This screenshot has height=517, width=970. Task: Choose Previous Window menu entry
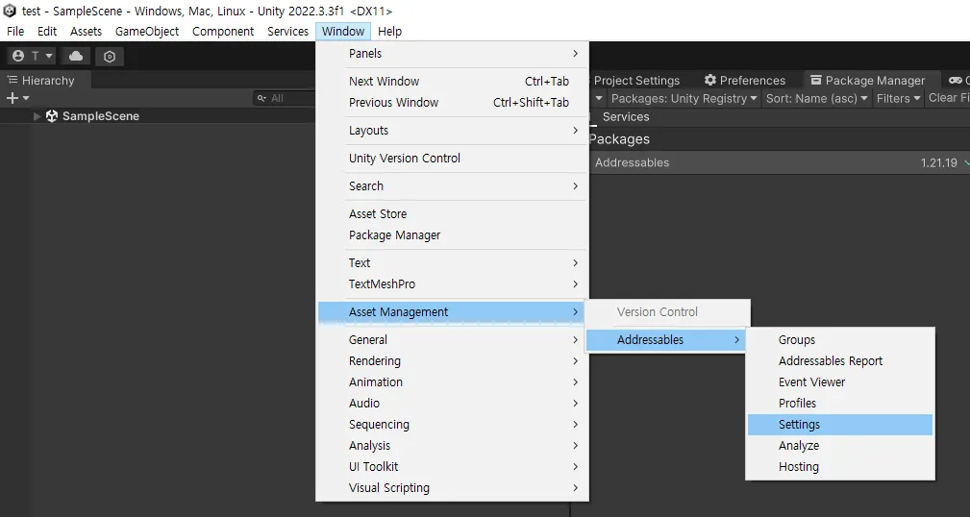click(452, 103)
